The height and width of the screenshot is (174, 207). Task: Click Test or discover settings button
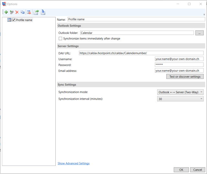[x=185, y=77]
